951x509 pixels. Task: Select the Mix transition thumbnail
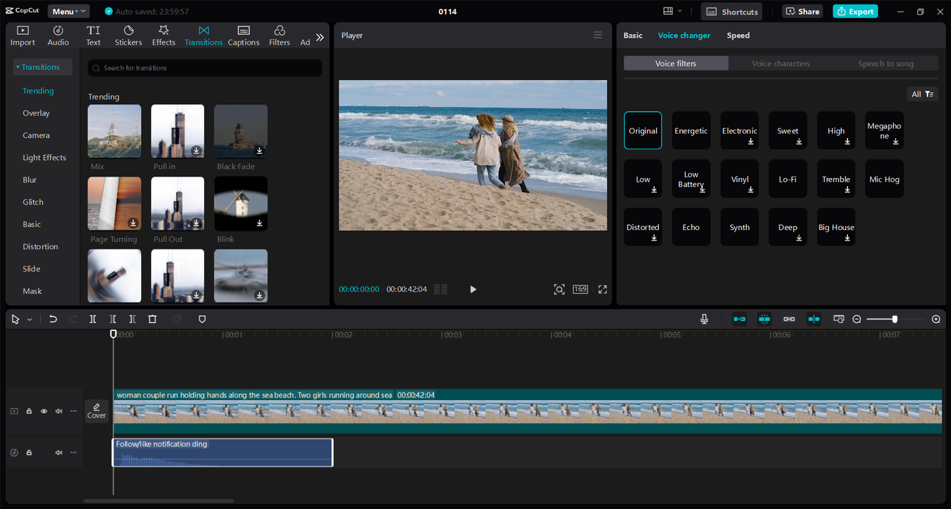click(x=114, y=131)
